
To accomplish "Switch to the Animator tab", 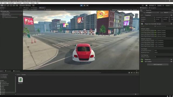I will click(x=34, y=8).
